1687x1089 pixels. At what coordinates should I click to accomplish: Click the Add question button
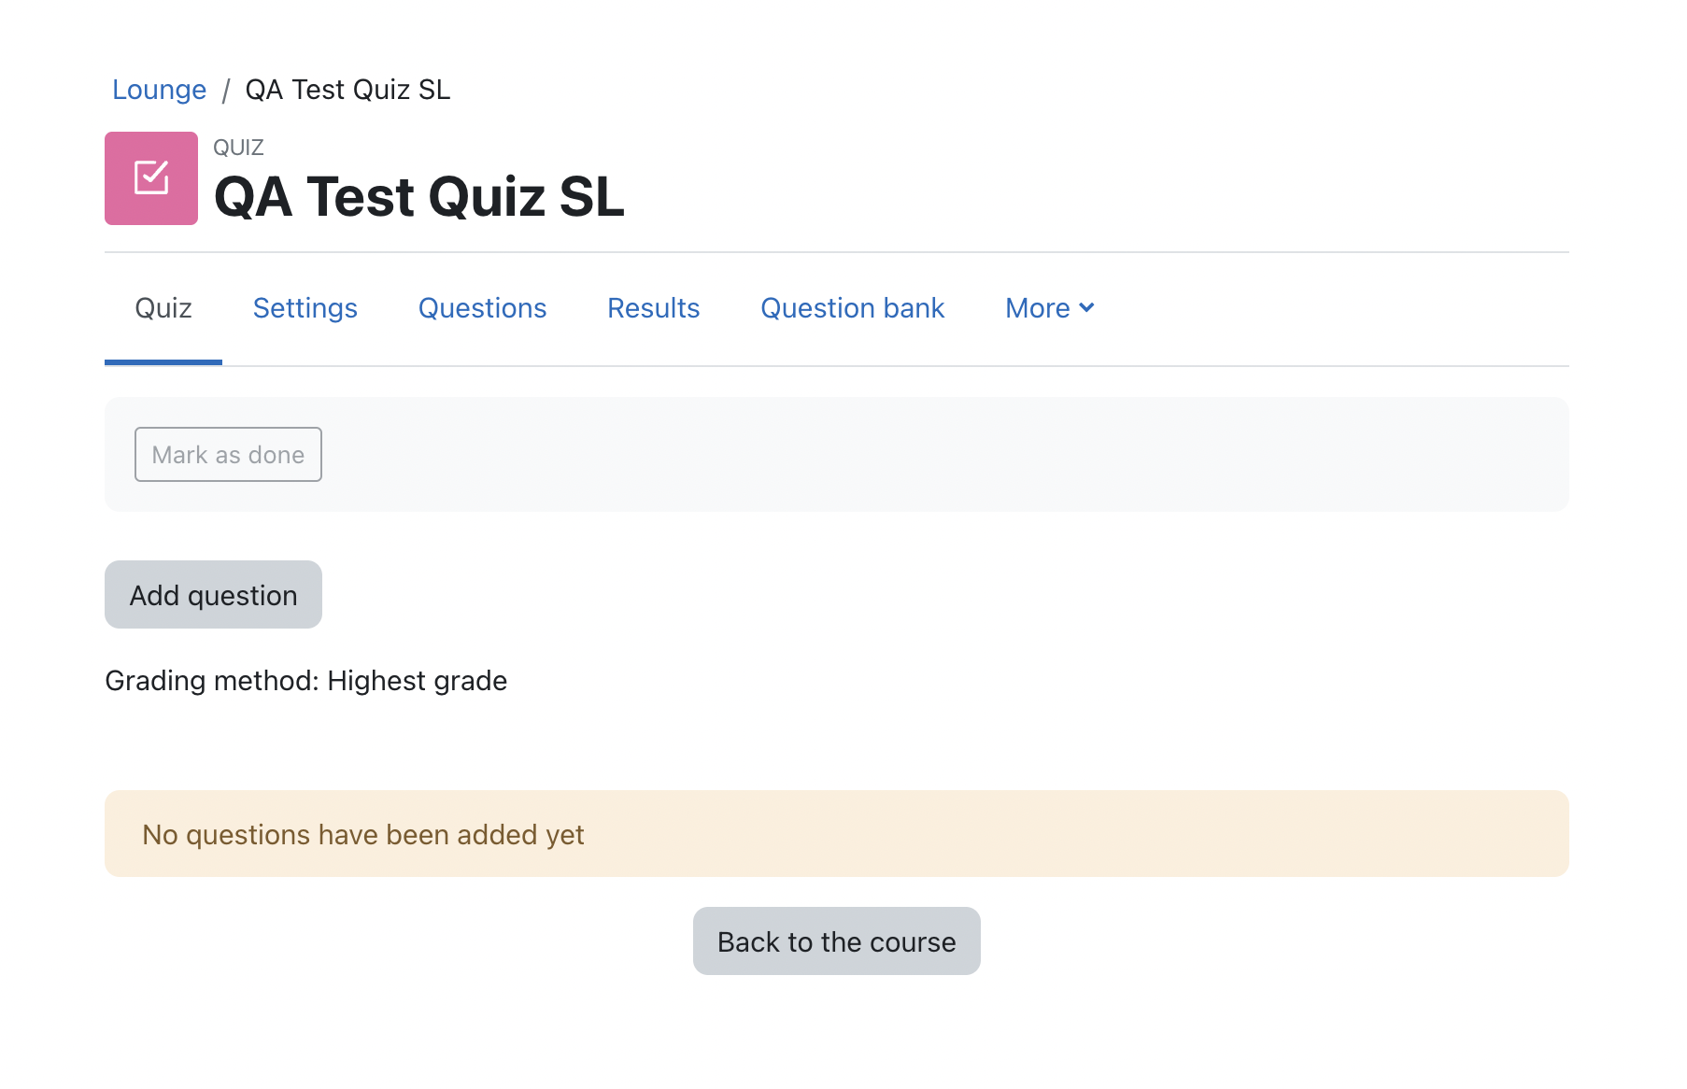pyautogui.click(x=213, y=595)
